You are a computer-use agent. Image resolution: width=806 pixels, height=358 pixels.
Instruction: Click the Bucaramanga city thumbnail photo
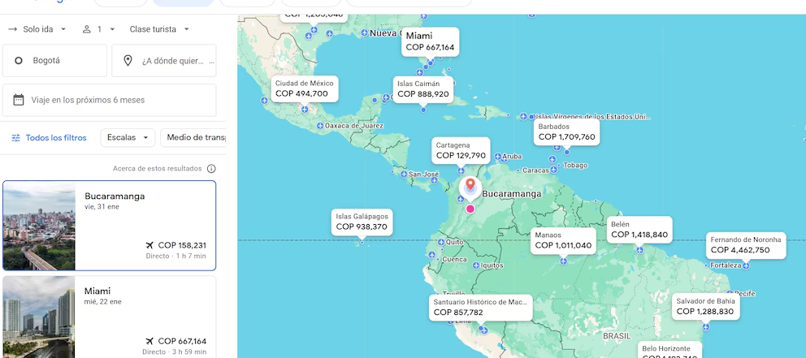coord(39,226)
